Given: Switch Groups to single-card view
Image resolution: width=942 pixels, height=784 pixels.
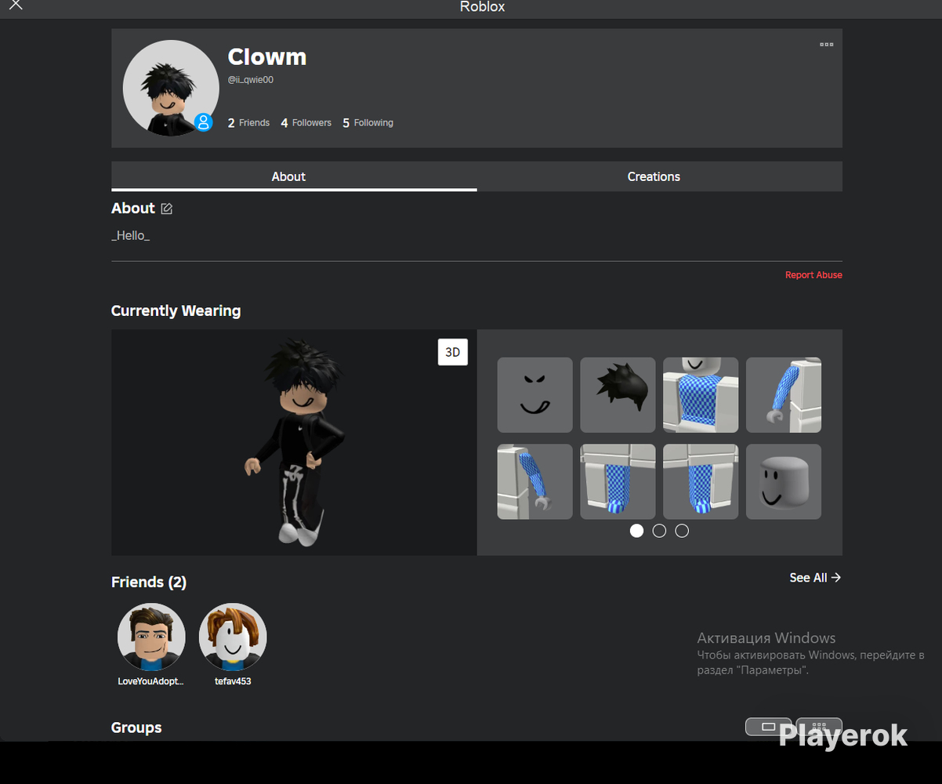Looking at the screenshot, I should [x=768, y=727].
